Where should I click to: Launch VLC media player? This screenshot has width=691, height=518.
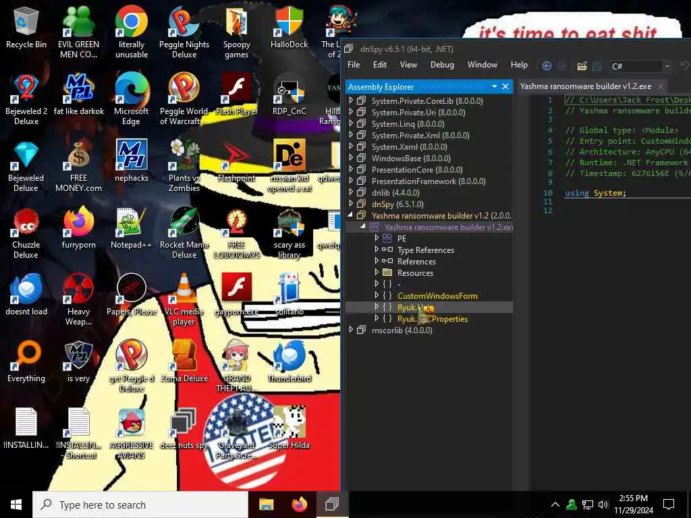[x=184, y=300]
